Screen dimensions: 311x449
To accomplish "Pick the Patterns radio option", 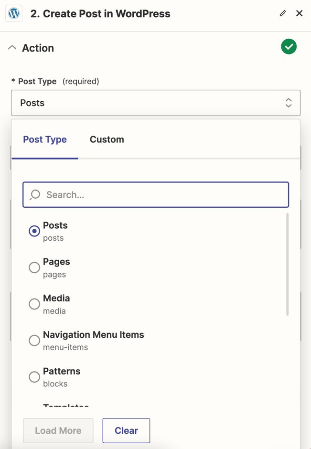I will [x=34, y=377].
